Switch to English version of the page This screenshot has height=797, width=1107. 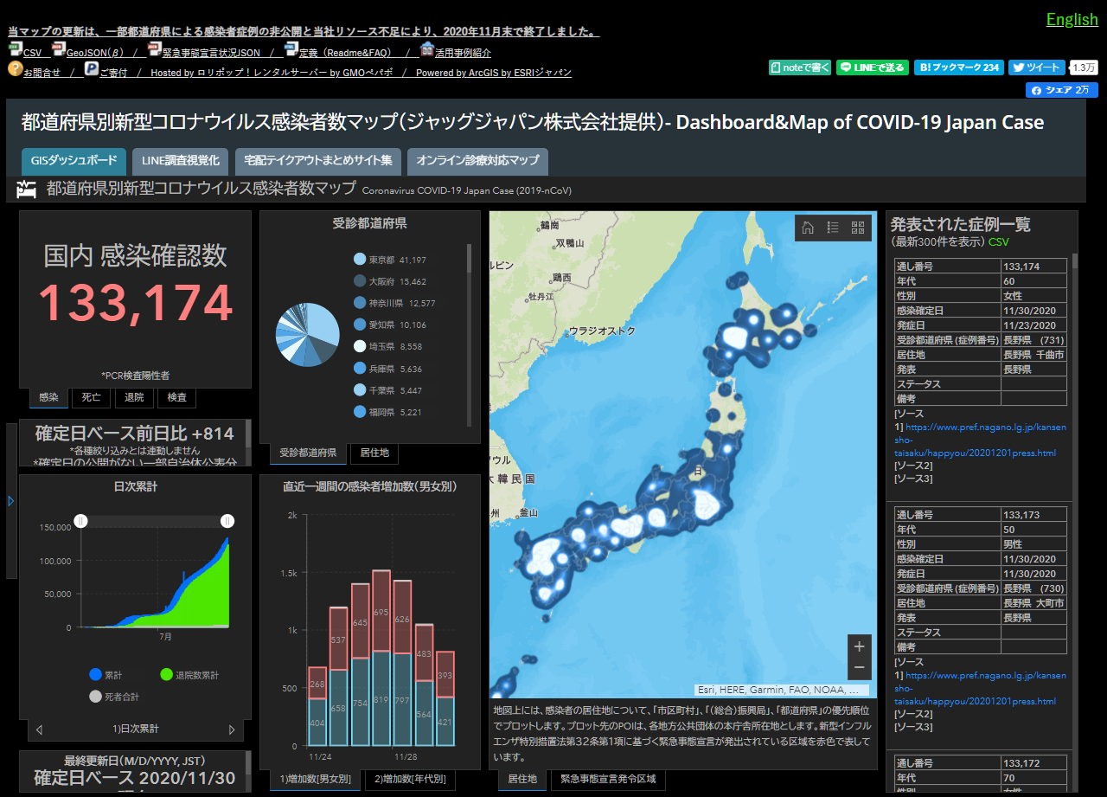pos(1072,19)
